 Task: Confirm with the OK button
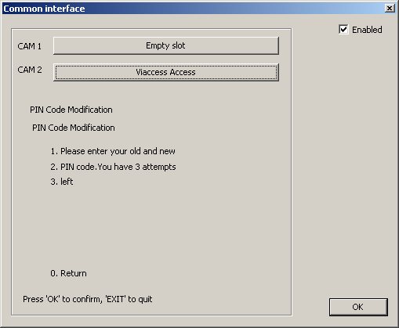click(x=358, y=307)
